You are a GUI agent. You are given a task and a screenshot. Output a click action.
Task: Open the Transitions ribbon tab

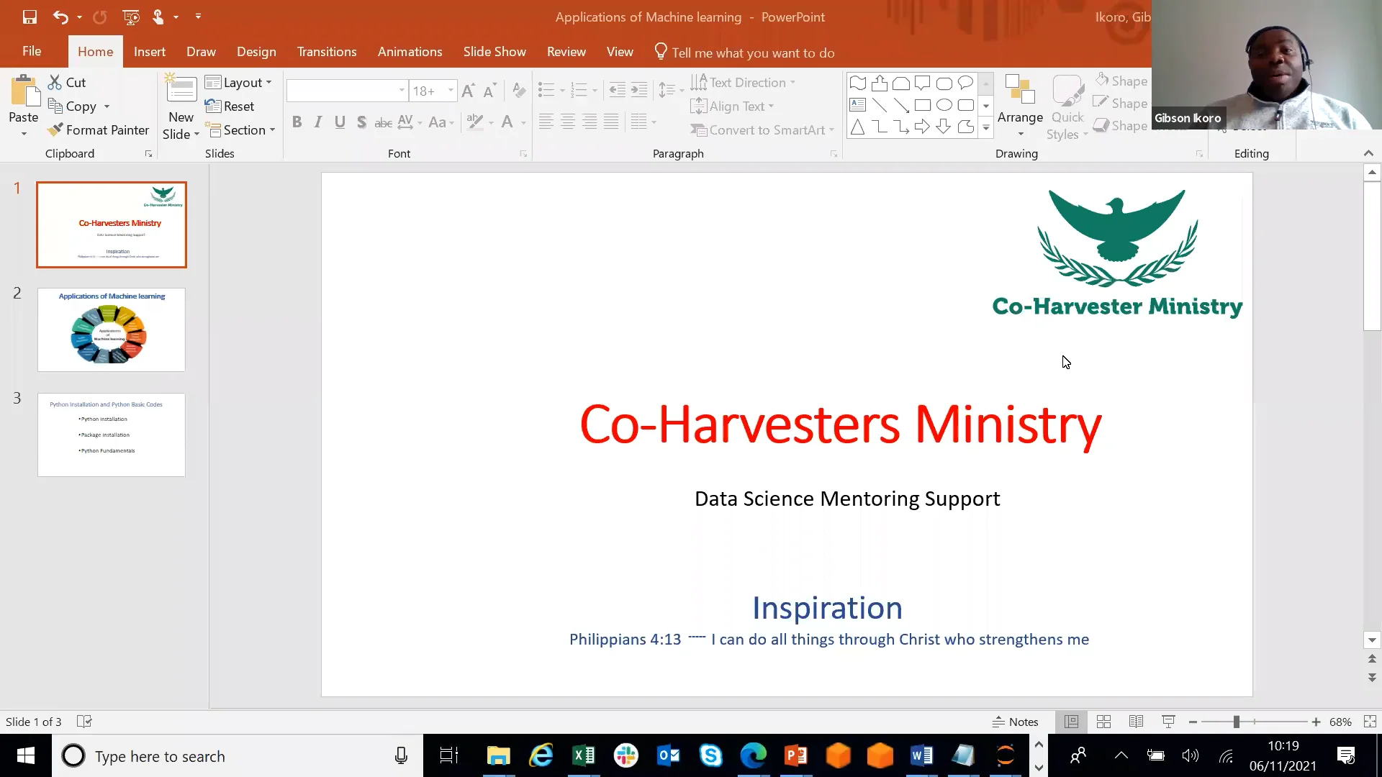pos(327,52)
